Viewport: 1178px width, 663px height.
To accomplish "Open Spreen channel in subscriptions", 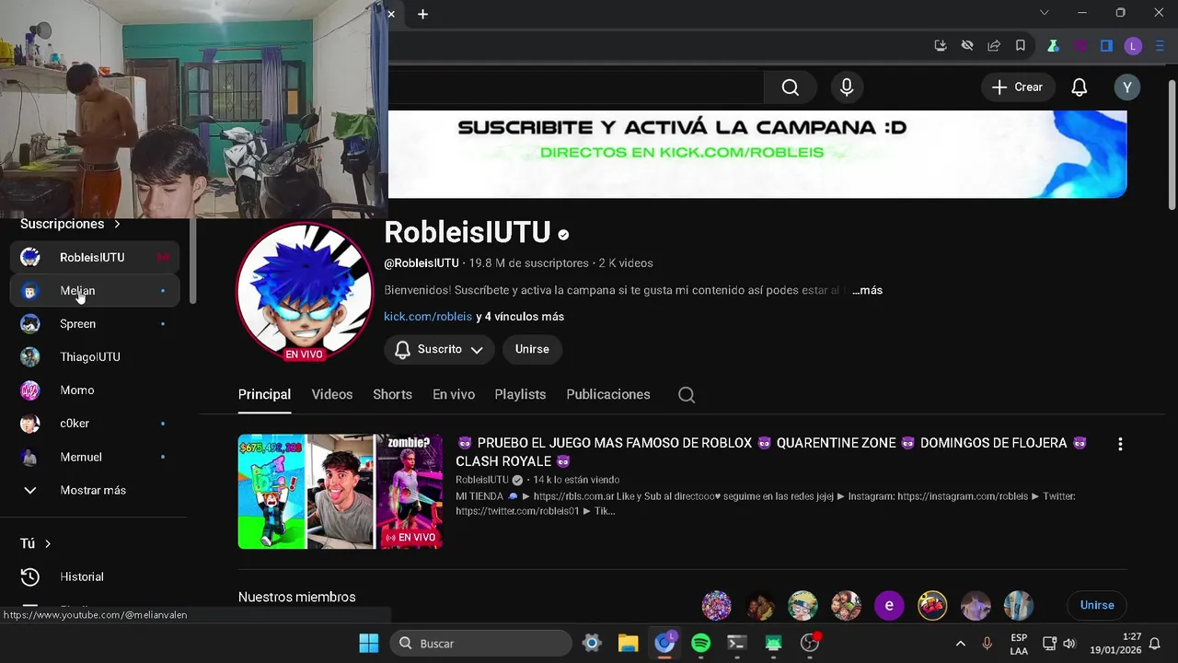I will [94, 324].
